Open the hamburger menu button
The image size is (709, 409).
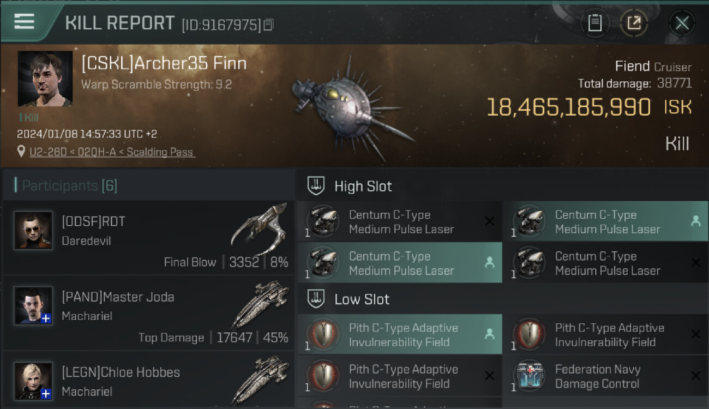click(25, 21)
